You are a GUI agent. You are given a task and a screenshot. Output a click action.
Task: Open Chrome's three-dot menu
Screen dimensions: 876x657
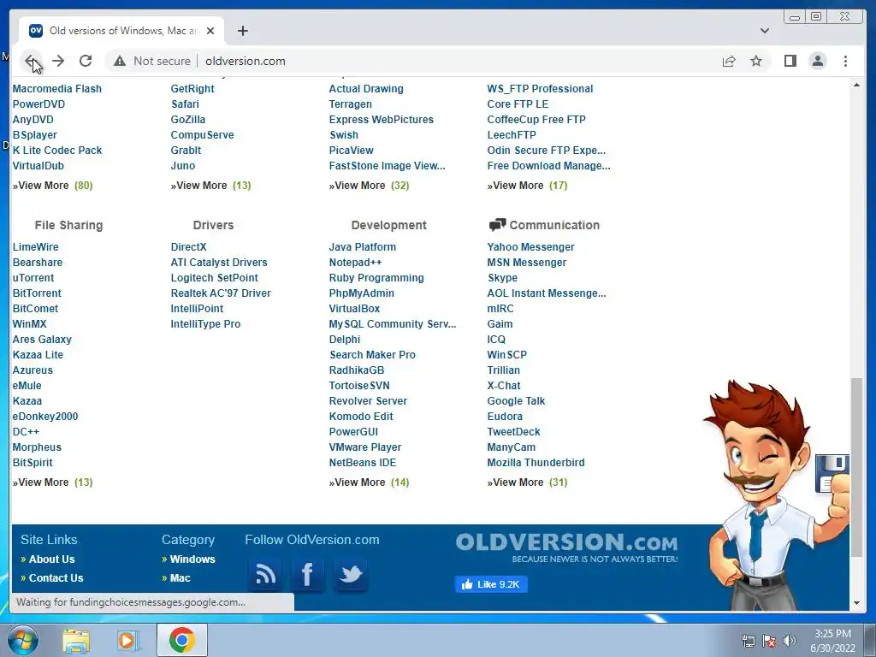point(845,61)
